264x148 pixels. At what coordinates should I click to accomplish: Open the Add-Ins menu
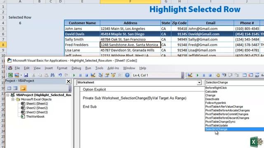click(x=113, y=68)
